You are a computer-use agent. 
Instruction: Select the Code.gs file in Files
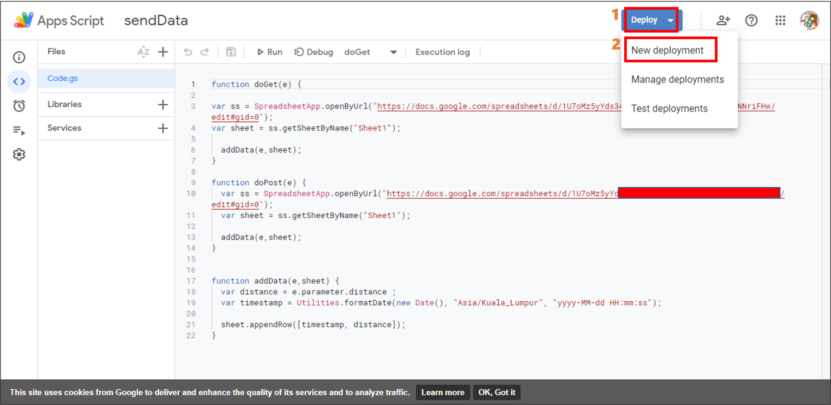(63, 78)
